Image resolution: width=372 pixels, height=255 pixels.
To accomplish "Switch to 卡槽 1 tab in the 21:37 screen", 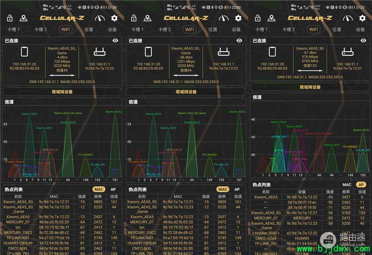I will tap(262, 30).
